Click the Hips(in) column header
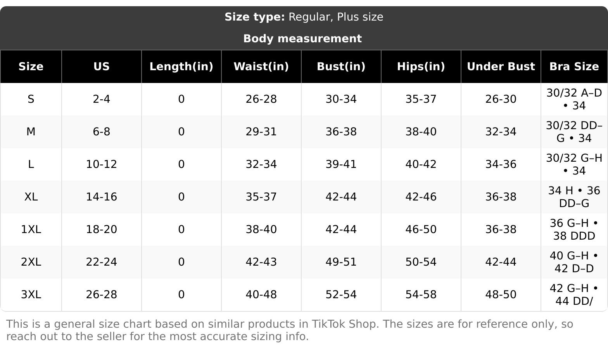 coord(421,67)
